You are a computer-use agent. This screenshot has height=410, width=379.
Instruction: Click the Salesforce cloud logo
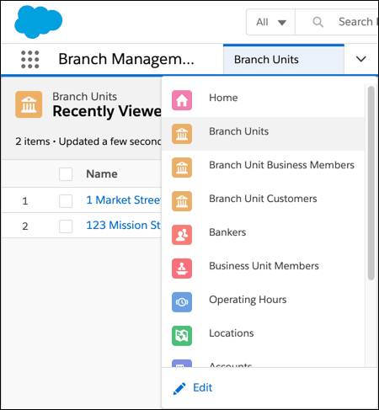pyautogui.click(x=39, y=22)
